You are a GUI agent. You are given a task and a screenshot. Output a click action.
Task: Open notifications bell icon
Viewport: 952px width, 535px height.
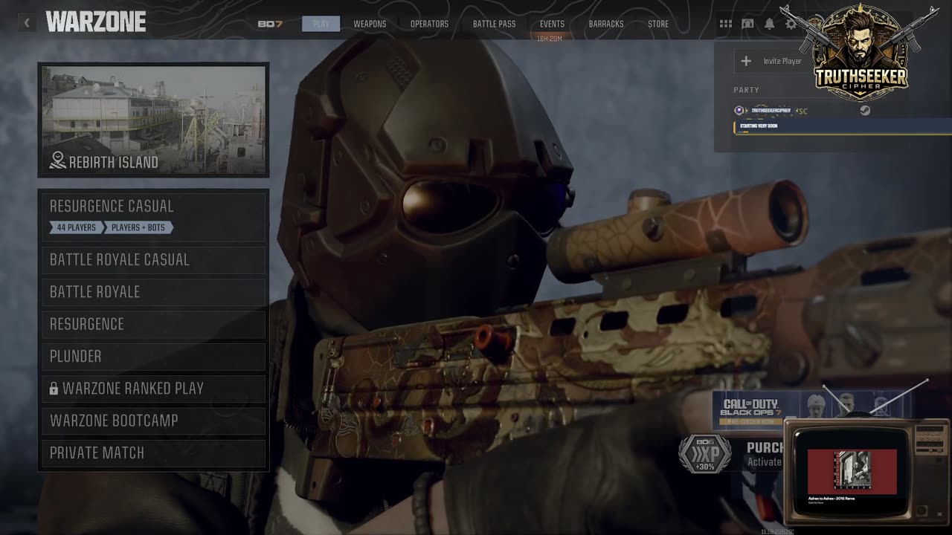coord(769,24)
